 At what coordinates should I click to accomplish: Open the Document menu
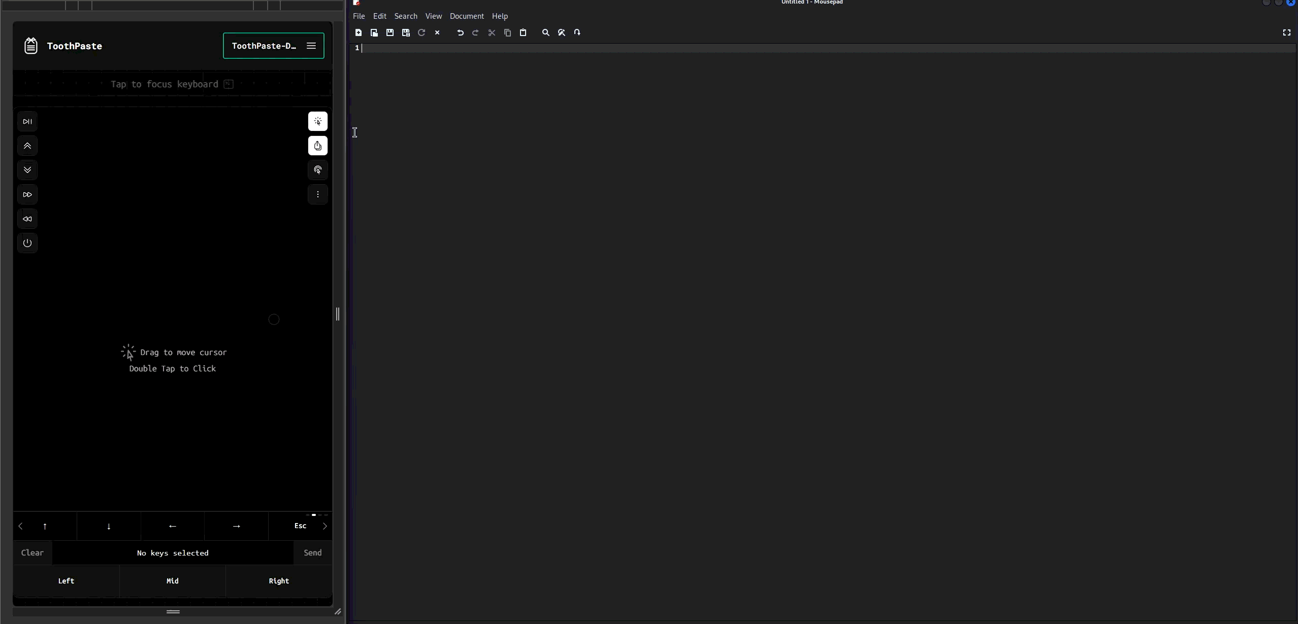(x=467, y=16)
